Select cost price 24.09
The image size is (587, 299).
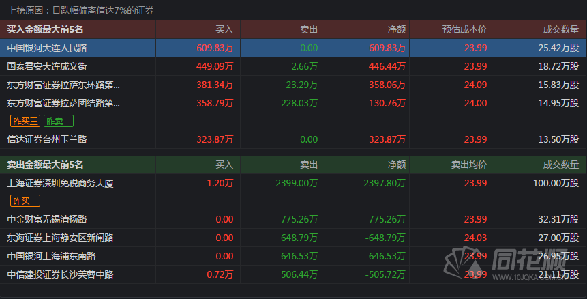[x=475, y=85]
